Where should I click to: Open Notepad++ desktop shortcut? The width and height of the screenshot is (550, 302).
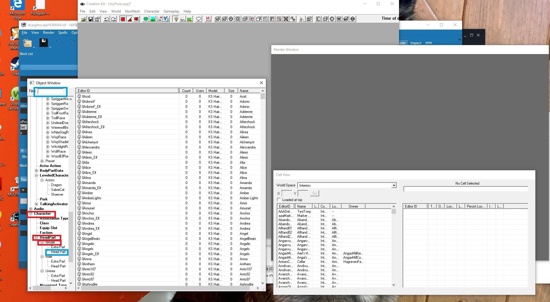click(40, 8)
